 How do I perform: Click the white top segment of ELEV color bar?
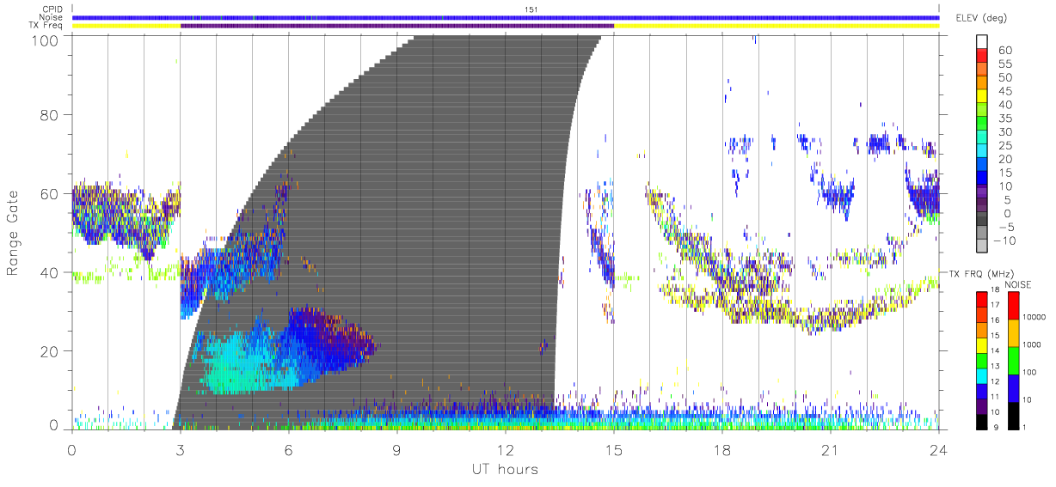(982, 42)
